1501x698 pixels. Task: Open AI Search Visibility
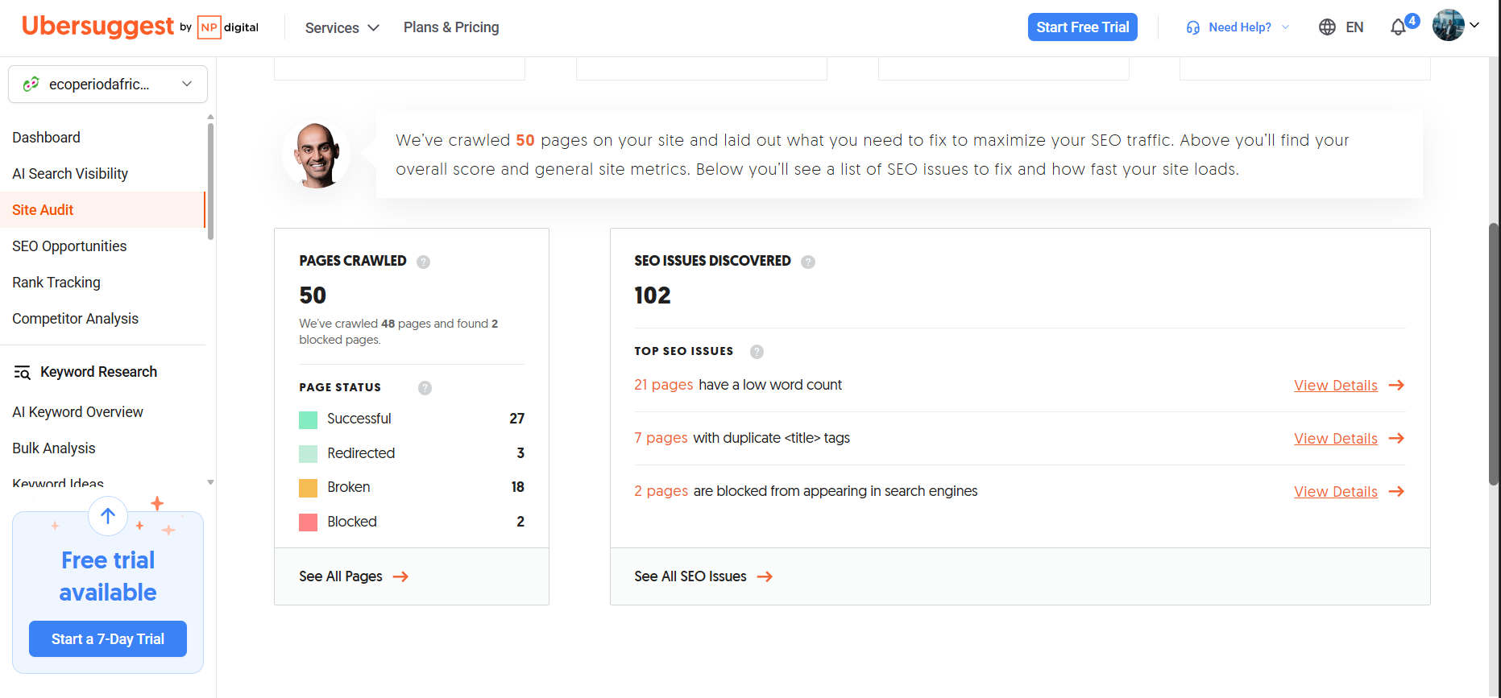(70, 174)
